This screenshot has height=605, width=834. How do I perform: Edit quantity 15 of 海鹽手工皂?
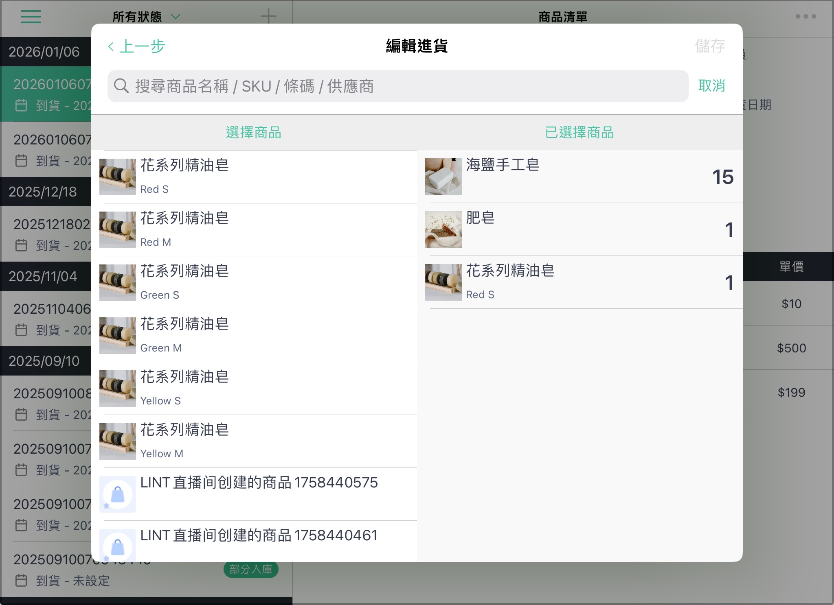(x=723, y=177)
